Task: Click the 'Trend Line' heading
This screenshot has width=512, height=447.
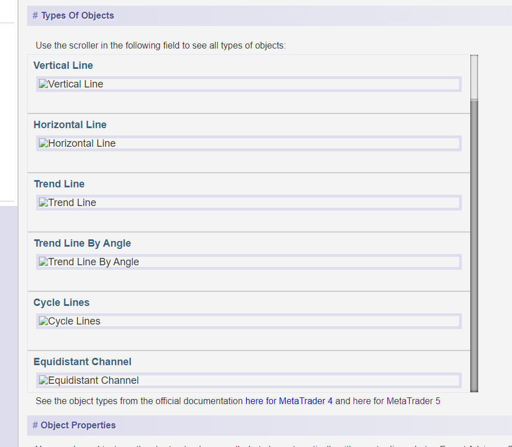Action: (59, 184)
